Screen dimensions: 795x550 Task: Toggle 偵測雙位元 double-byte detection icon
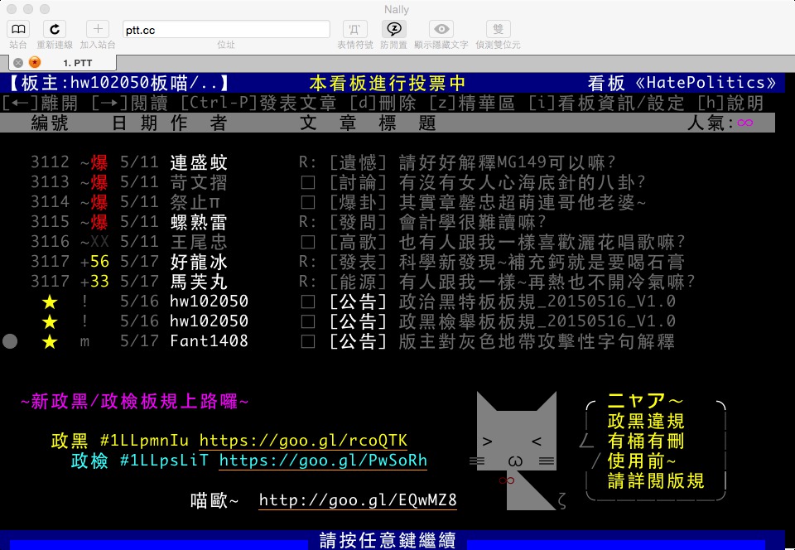click(498, 29)
